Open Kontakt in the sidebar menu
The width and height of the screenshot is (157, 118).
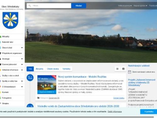coord(5,92)
